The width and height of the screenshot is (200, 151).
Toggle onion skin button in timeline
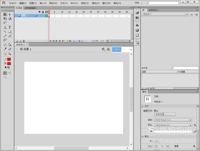click(74, 41)
